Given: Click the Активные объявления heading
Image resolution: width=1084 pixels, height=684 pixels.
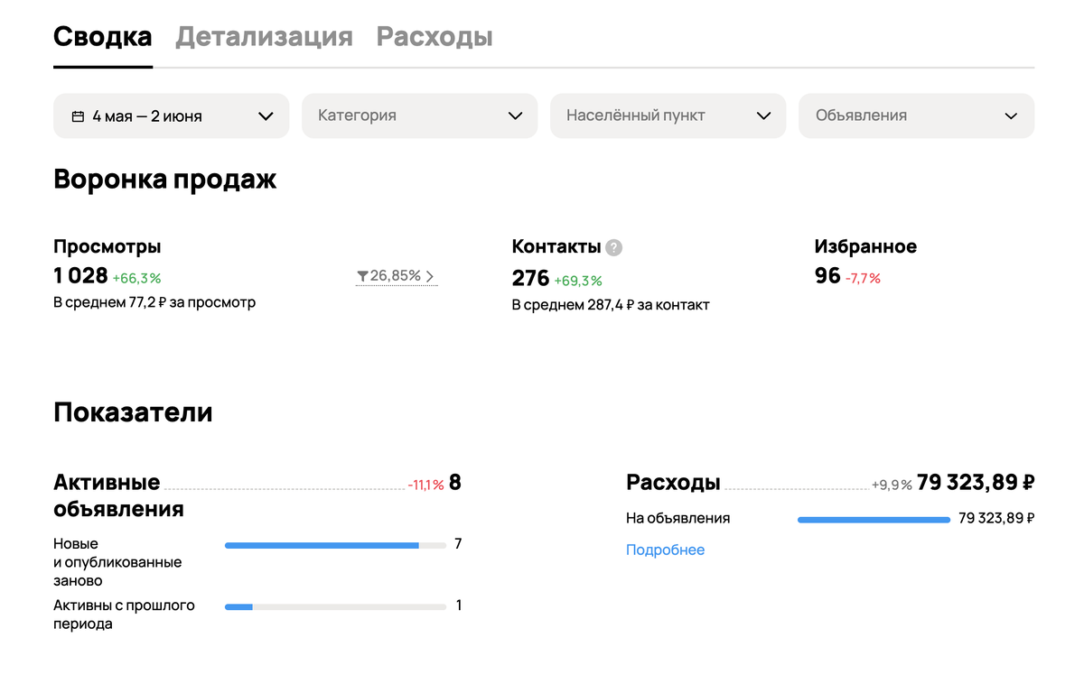Looking at the screenshot, I should pyautogui.click(x=118, y=495).
